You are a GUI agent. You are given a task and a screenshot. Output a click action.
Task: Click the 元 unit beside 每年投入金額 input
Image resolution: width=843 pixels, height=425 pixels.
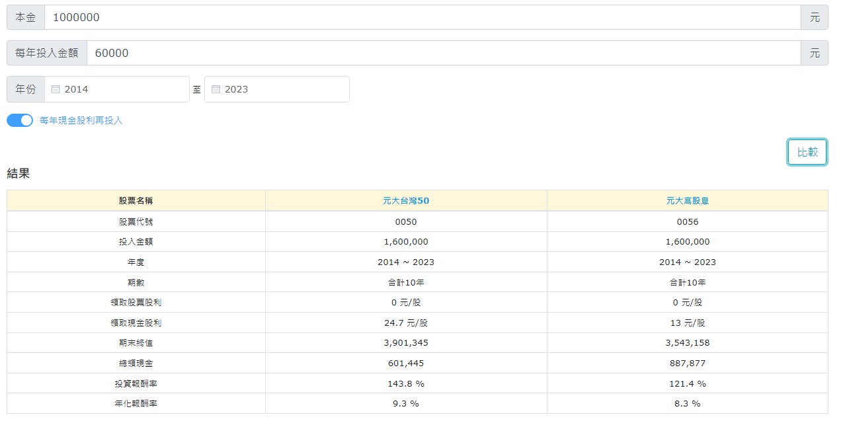click(814, 53)
